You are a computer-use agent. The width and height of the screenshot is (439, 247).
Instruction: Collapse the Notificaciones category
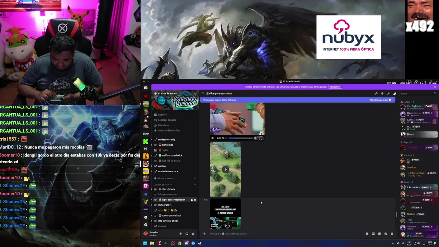click(x=165, y=178)
